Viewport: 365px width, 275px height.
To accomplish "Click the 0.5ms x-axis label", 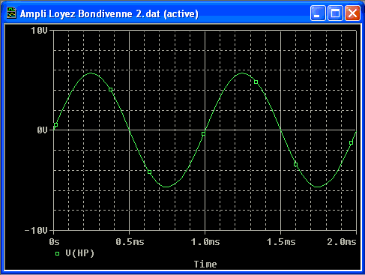I will click(130, 242).
